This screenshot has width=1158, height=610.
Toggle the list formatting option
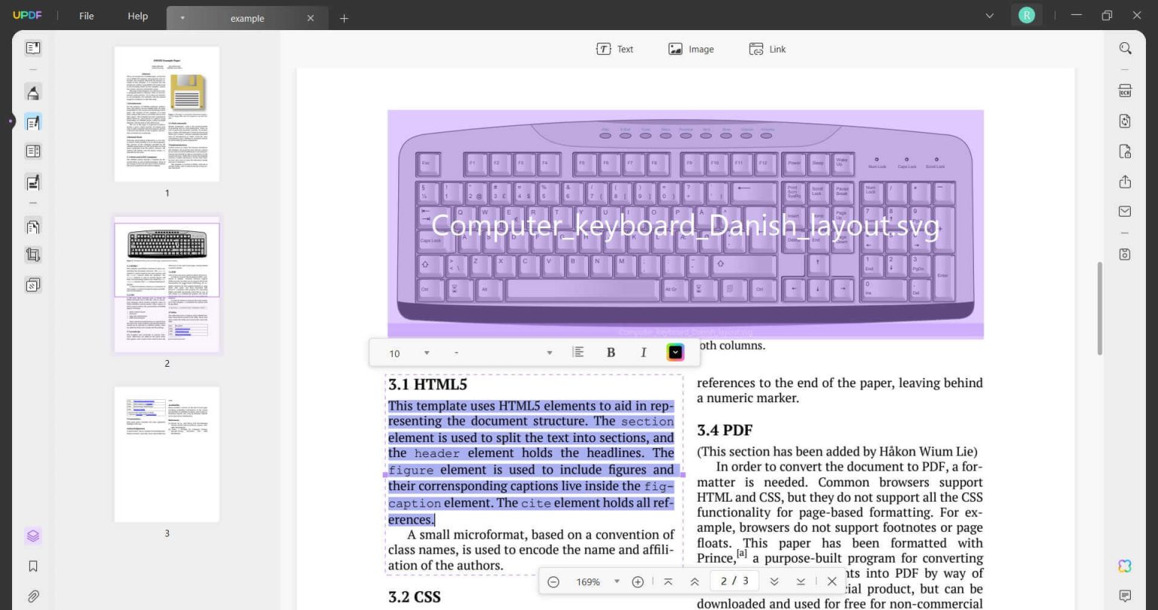click(577, 352)
